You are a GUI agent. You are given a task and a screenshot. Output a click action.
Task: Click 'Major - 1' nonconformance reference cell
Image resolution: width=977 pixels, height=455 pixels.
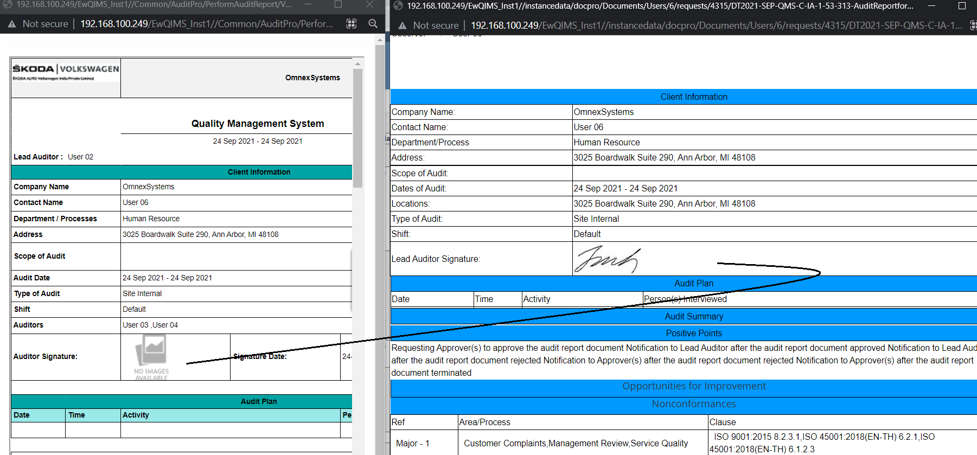coord(413,443)
